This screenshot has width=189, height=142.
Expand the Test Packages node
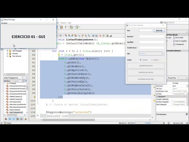(7, 51)
